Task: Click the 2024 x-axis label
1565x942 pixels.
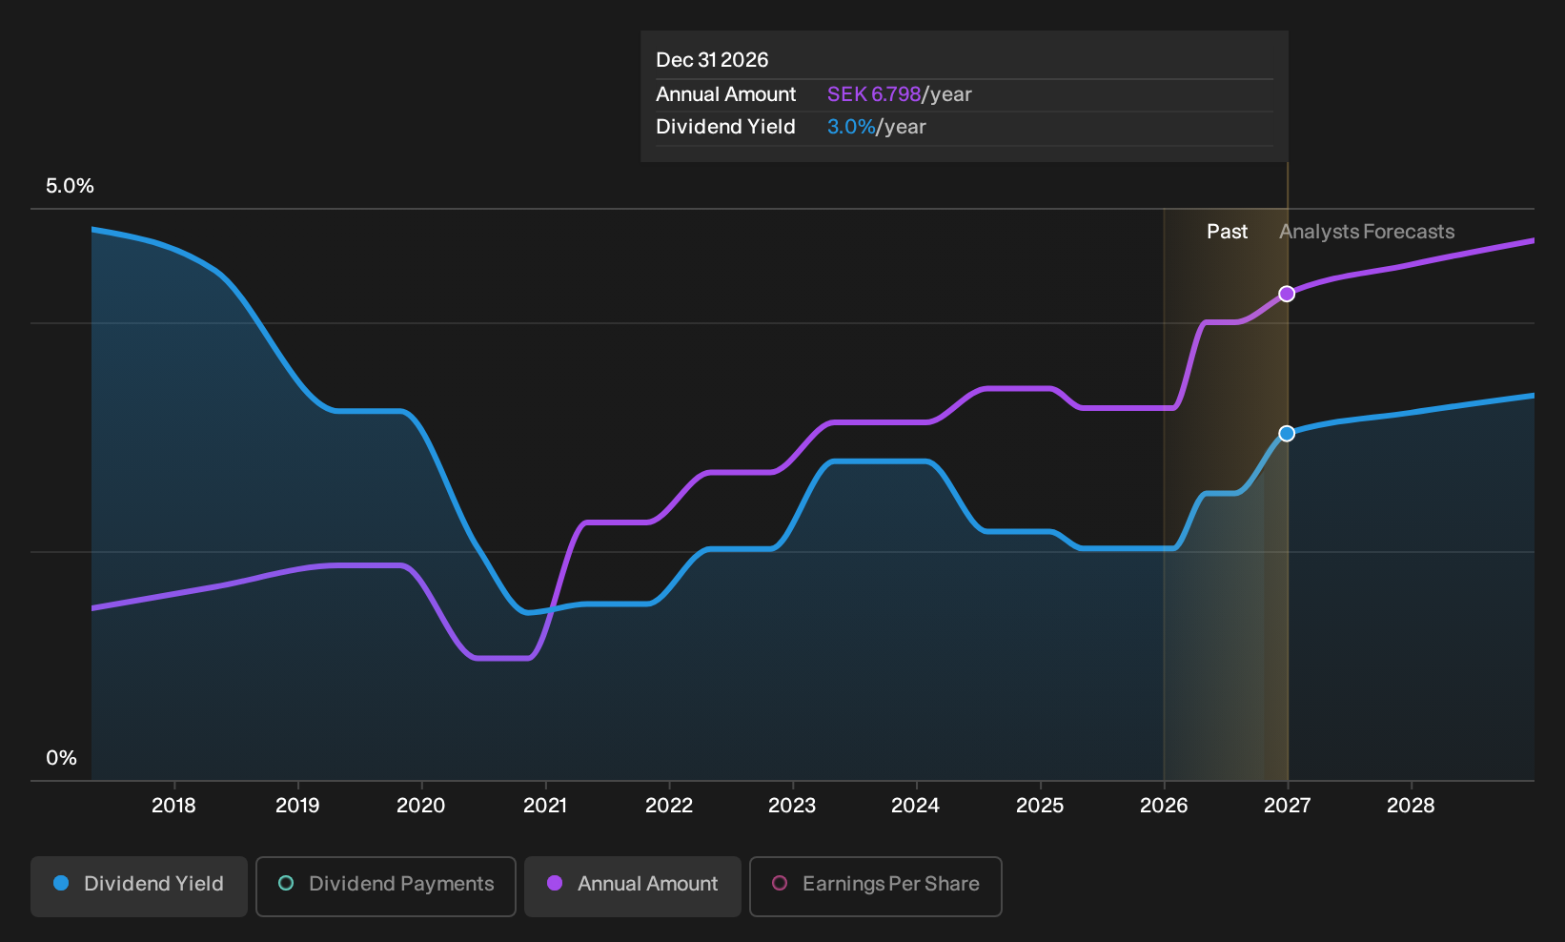Action: tap(915, 806)
